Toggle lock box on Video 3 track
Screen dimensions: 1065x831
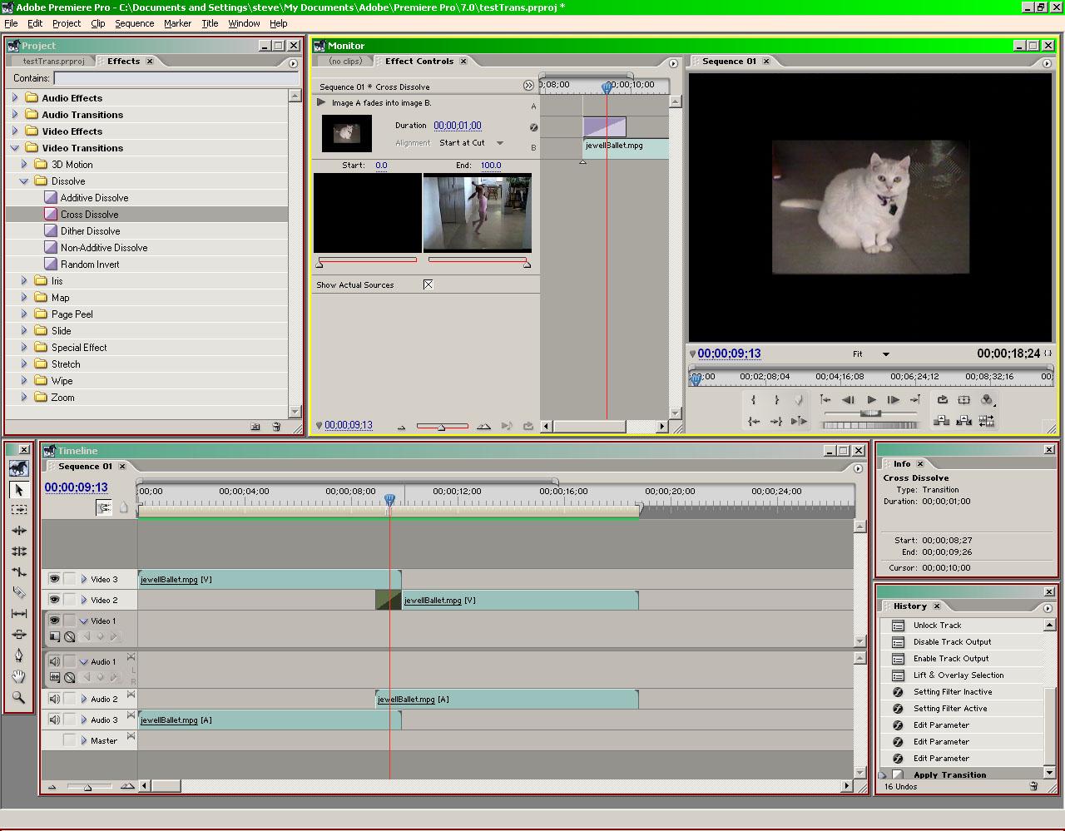[70, 579]
